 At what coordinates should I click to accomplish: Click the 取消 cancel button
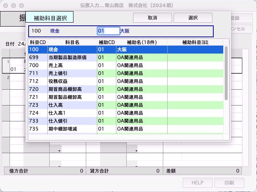point(152,18)
